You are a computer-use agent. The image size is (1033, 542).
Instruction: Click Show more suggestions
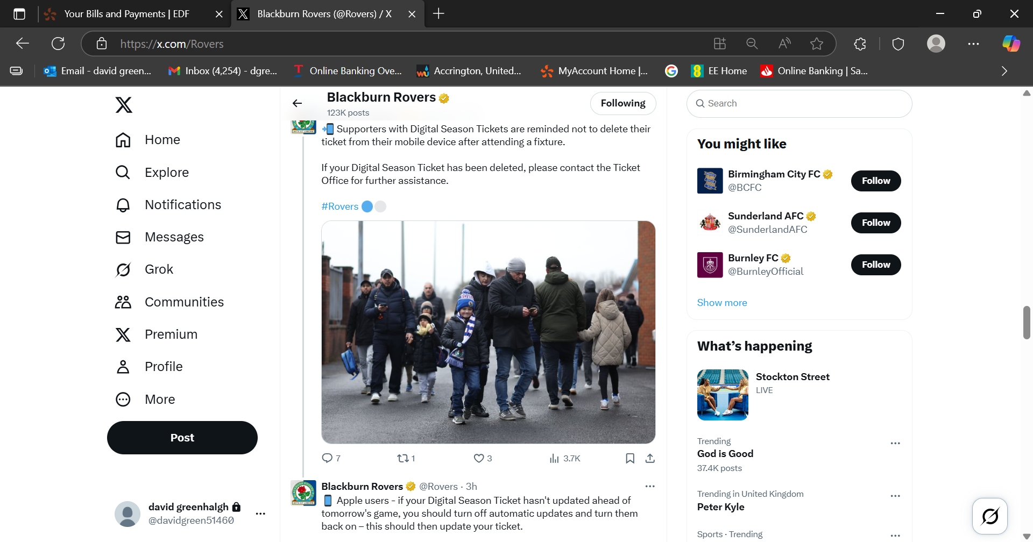point(722,303)
